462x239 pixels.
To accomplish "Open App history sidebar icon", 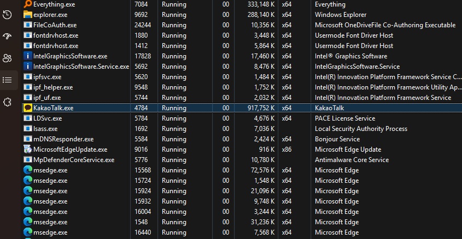I will coord(7,15).
